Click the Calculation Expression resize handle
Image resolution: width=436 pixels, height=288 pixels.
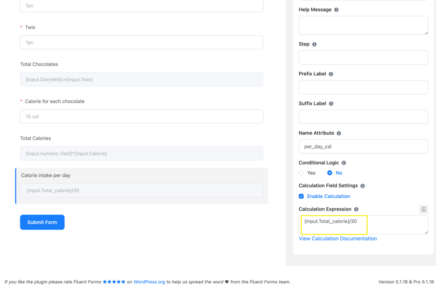(426, 232)
